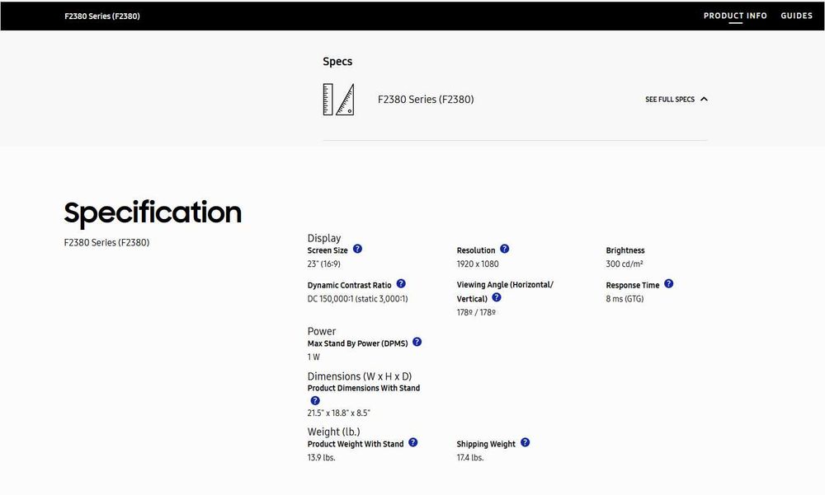Click the Specification heading
Image resolution: width=825 pixels, height=495 pixels.
(153, 213)
